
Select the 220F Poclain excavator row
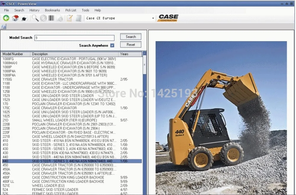pos(72,133)
